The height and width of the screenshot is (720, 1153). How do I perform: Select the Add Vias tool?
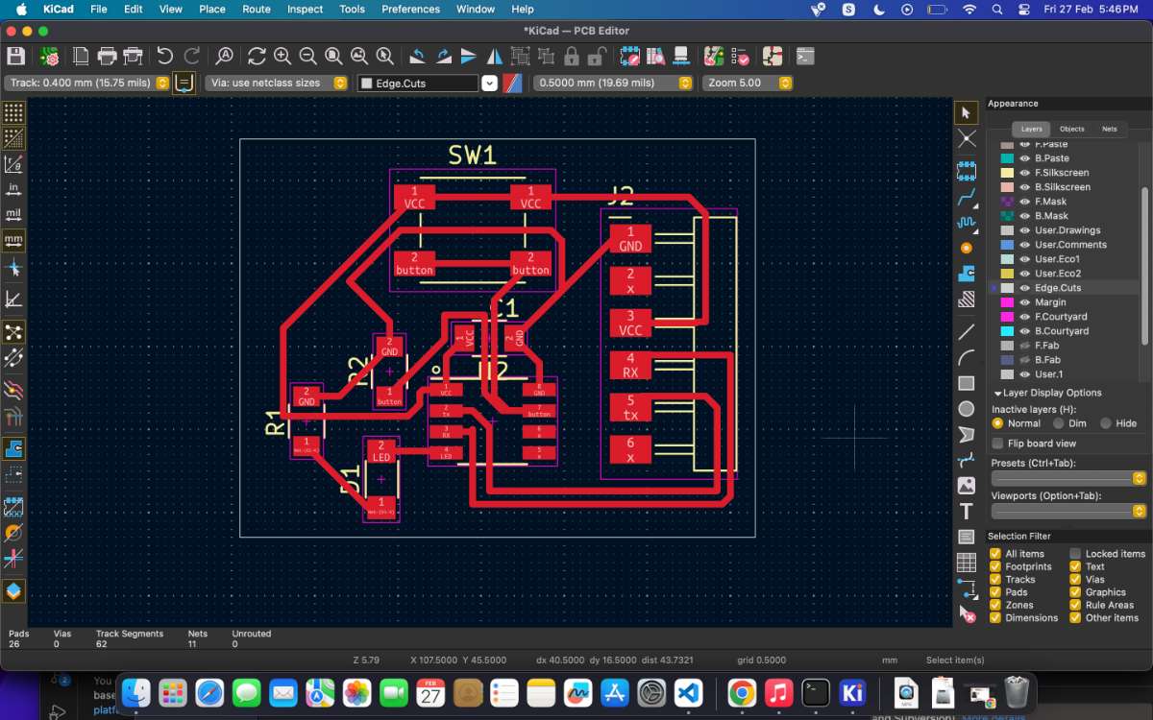[967, 248]
